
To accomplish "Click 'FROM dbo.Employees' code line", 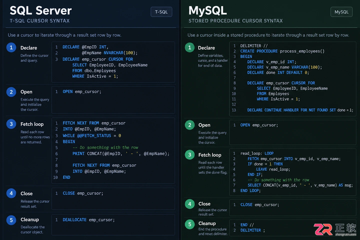I will pos(94,71).
